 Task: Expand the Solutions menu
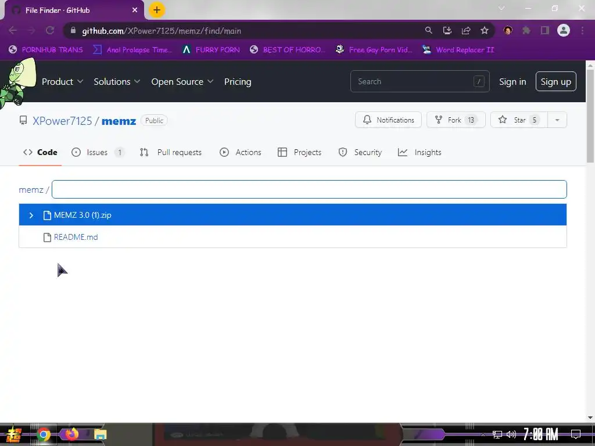point(117,81)
